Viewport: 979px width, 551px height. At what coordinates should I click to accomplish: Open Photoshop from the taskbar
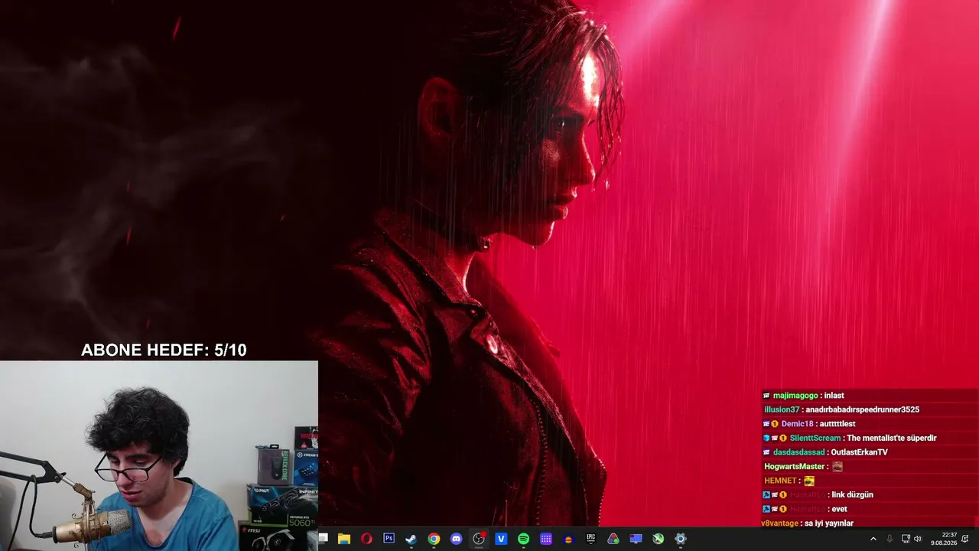[x=389, y=539]
